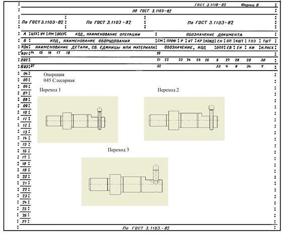283x234 pixels.
Task: Click line number '13'
Action: click(x=25, y=132)
